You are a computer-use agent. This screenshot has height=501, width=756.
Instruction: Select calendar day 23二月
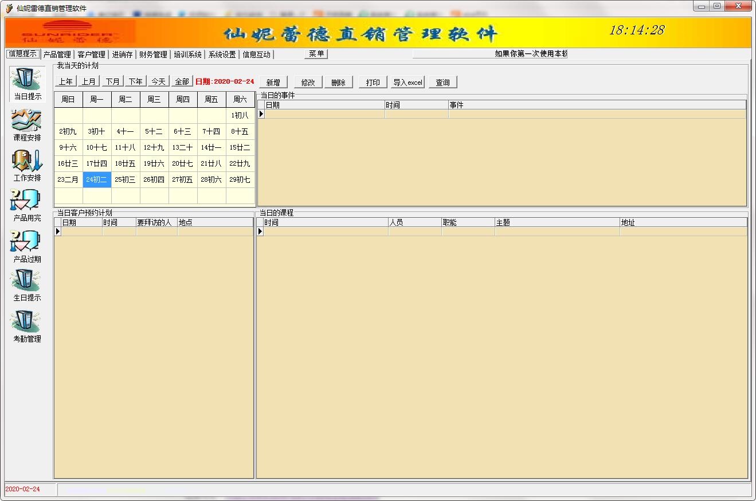coord(68,179)
